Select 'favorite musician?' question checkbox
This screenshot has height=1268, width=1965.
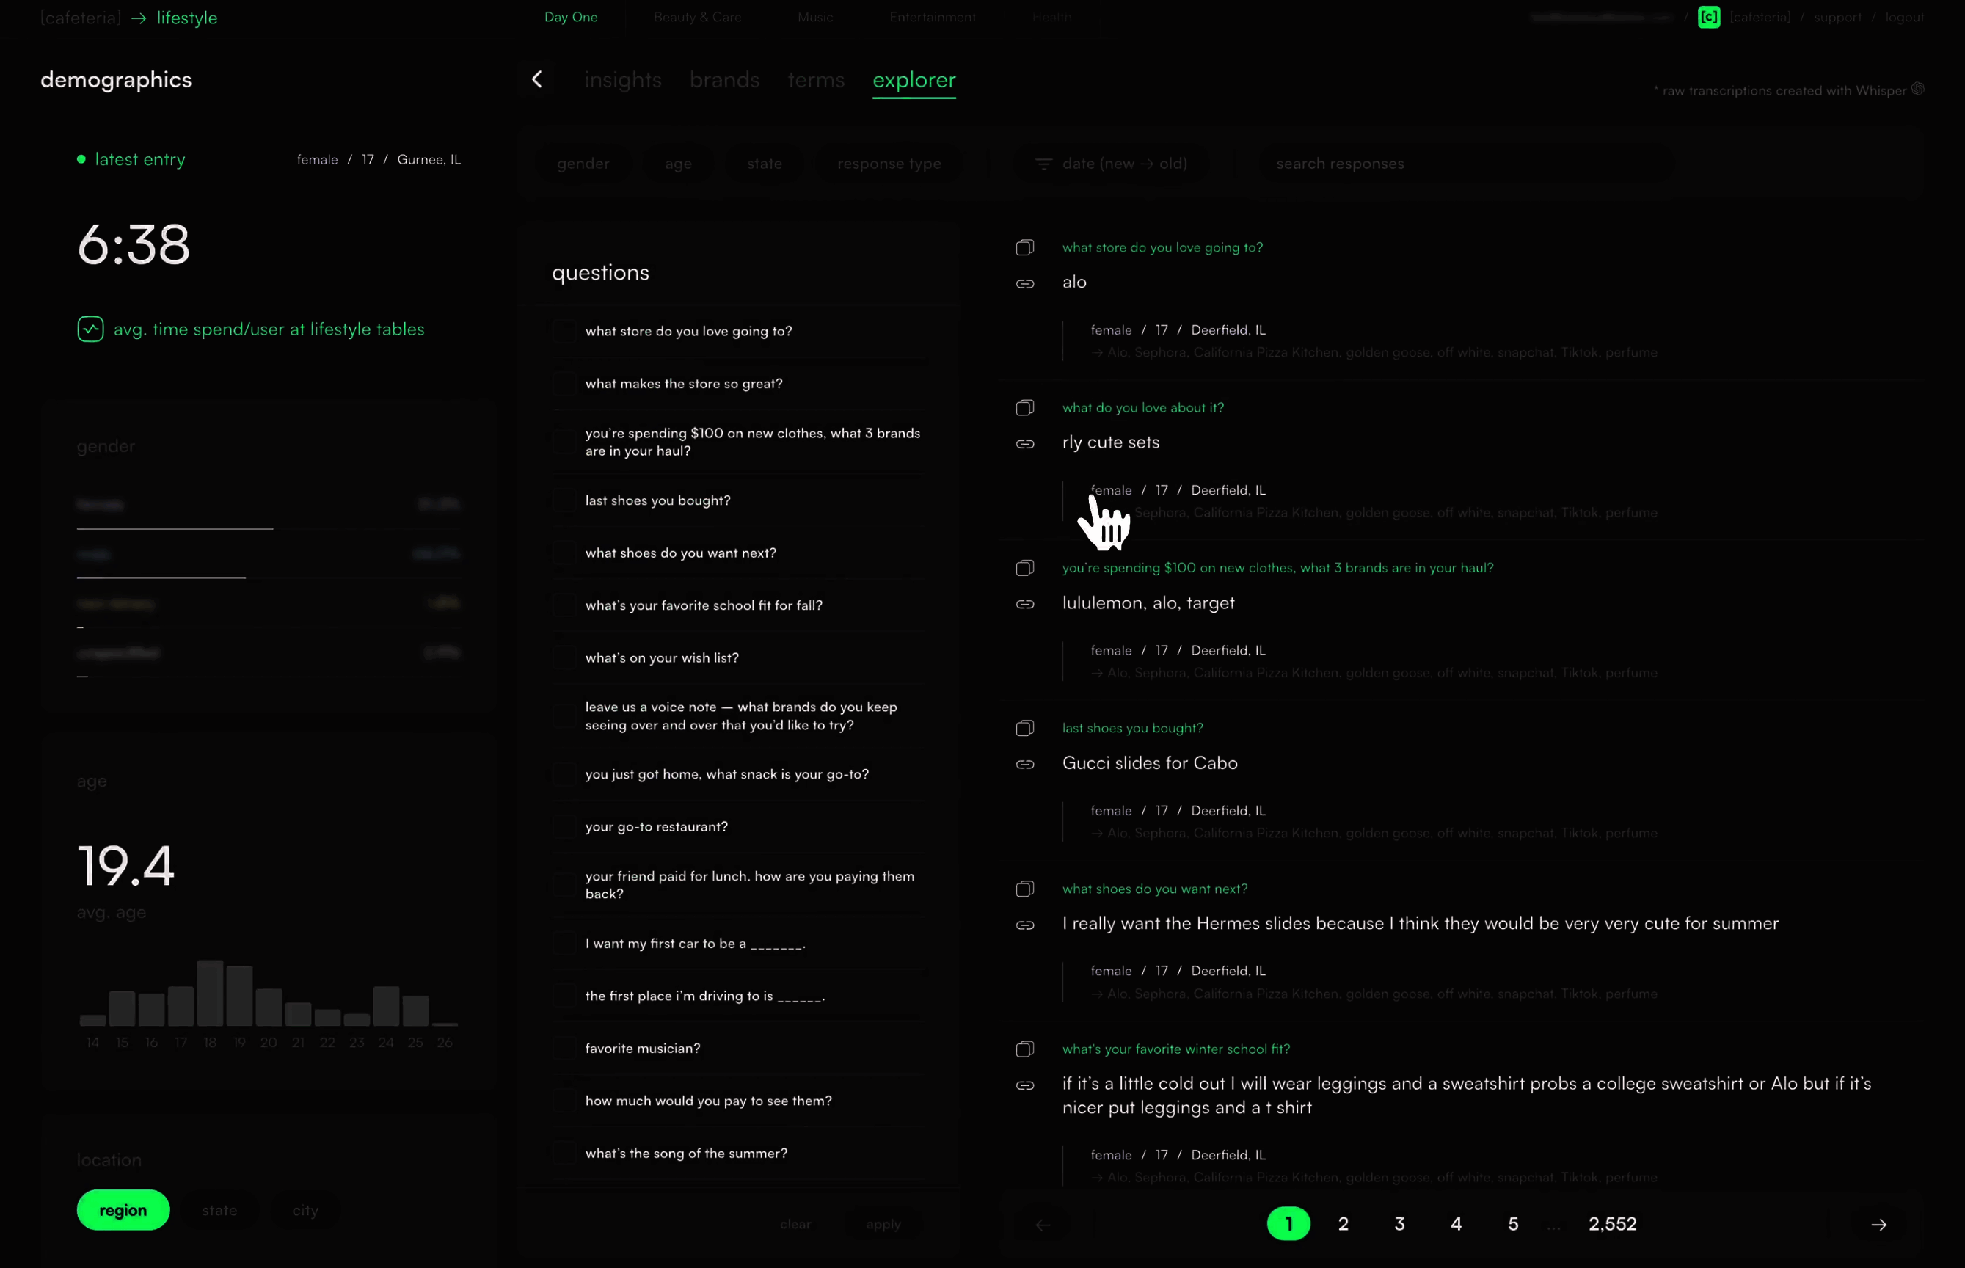(x=564, y=1048)
